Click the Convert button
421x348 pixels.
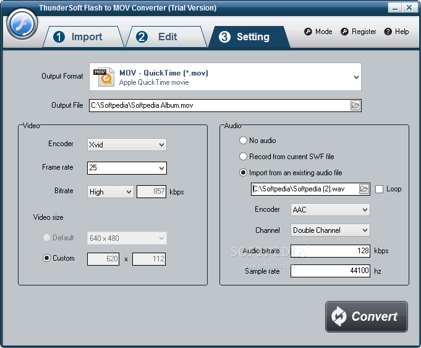pos(367,316)
